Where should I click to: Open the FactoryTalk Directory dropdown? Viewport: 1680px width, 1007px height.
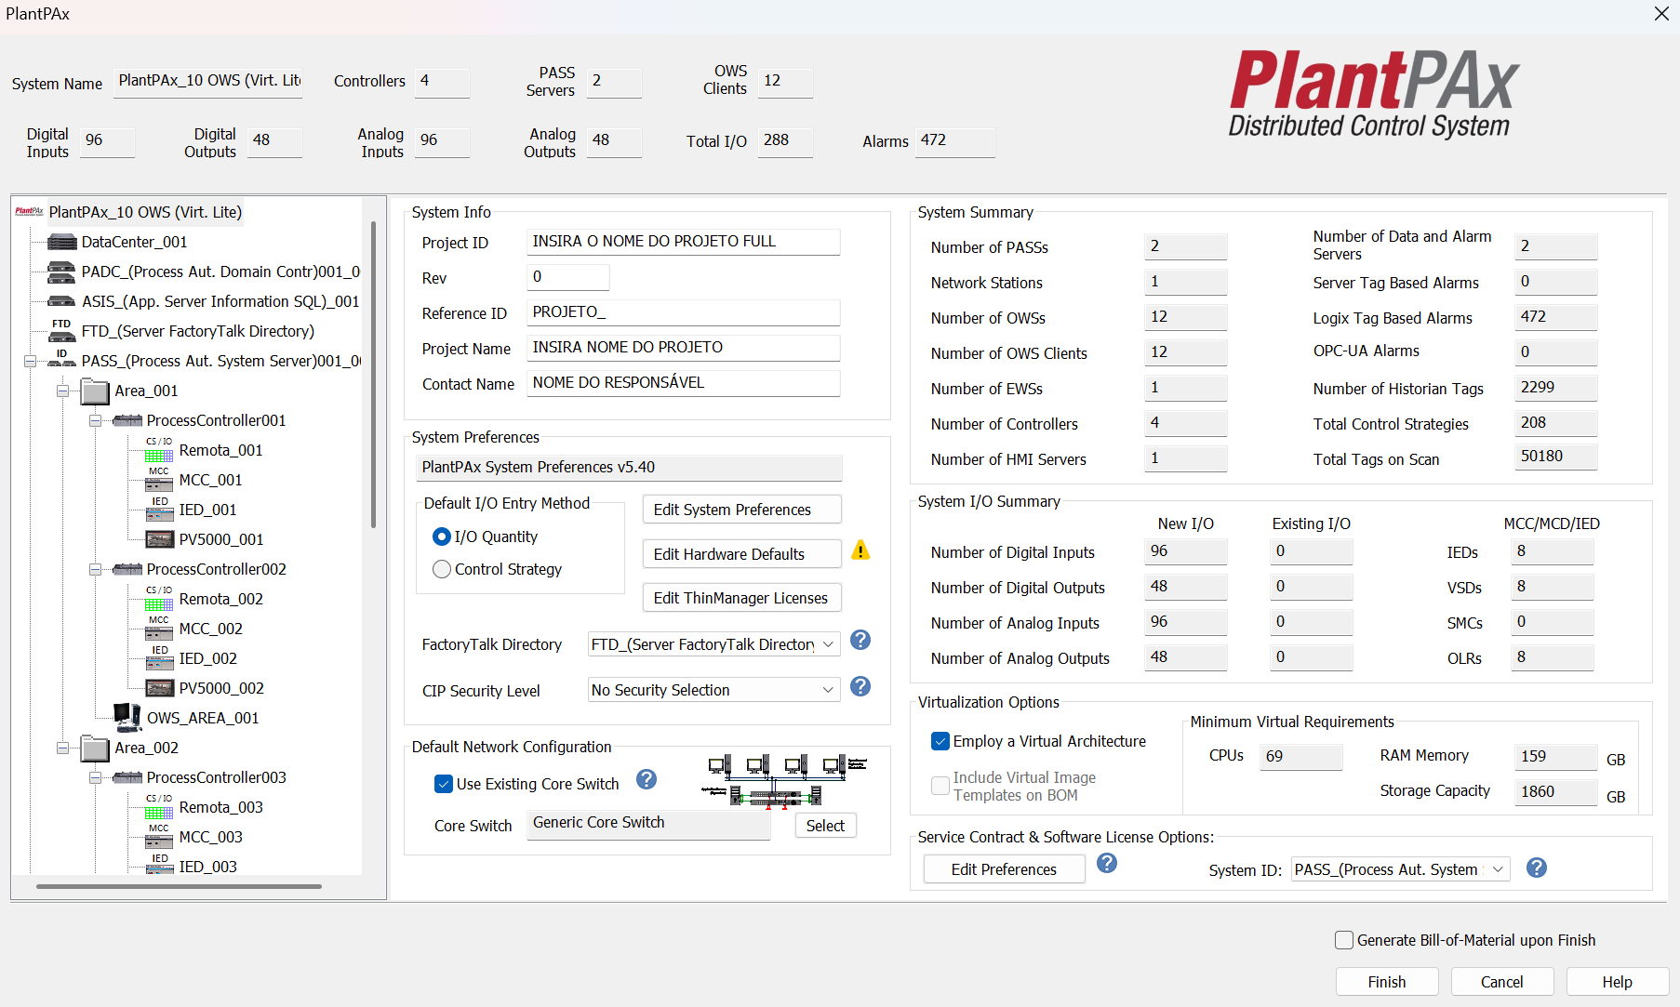click(828, 644)
